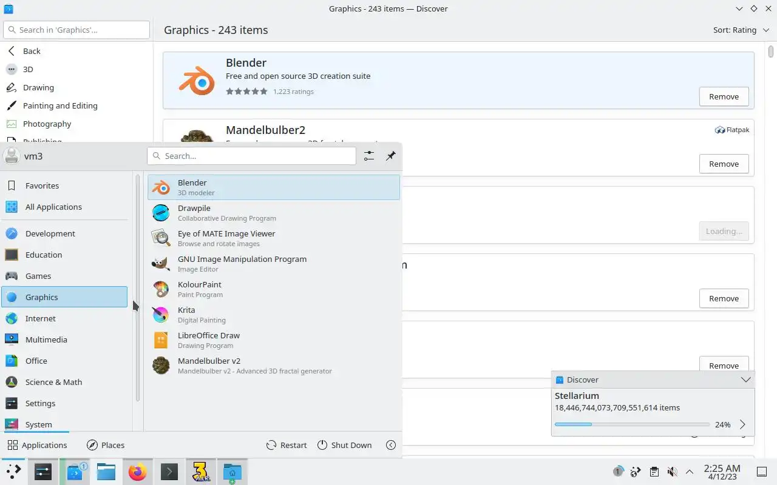This screenshot has width=777, height=485.
Task: Select the Graphics category in launcher
Action: tap(64, 297)
